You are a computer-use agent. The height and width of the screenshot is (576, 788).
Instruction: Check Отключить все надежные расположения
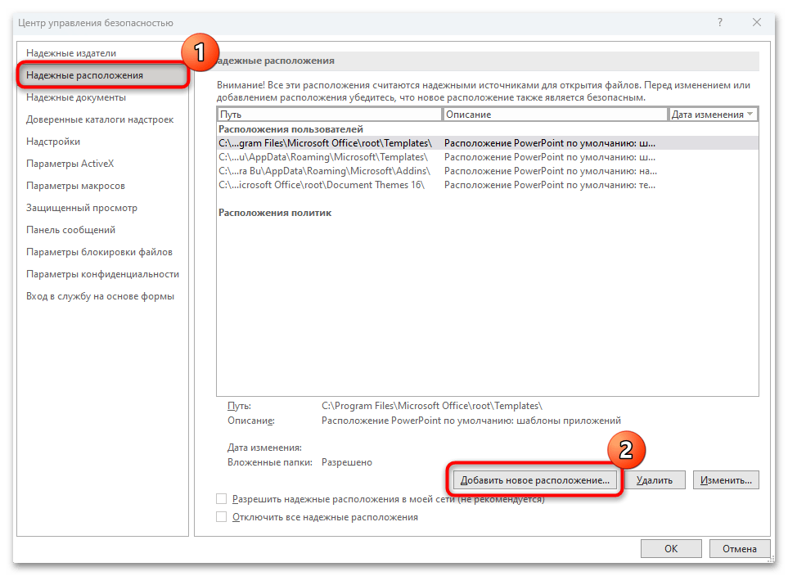tap(221, 516)
